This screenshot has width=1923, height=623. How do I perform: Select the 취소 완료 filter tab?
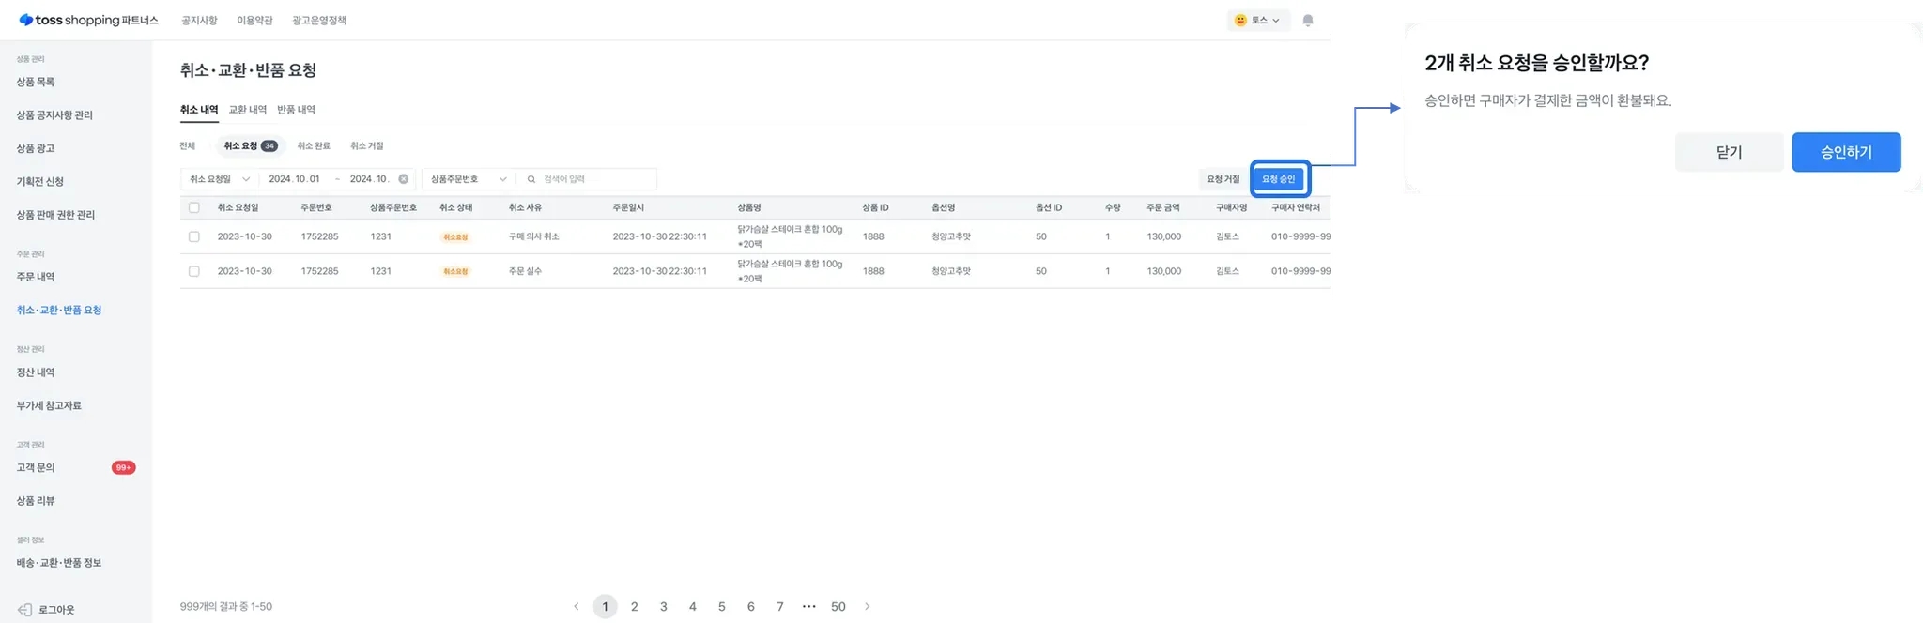click(314, 146)
